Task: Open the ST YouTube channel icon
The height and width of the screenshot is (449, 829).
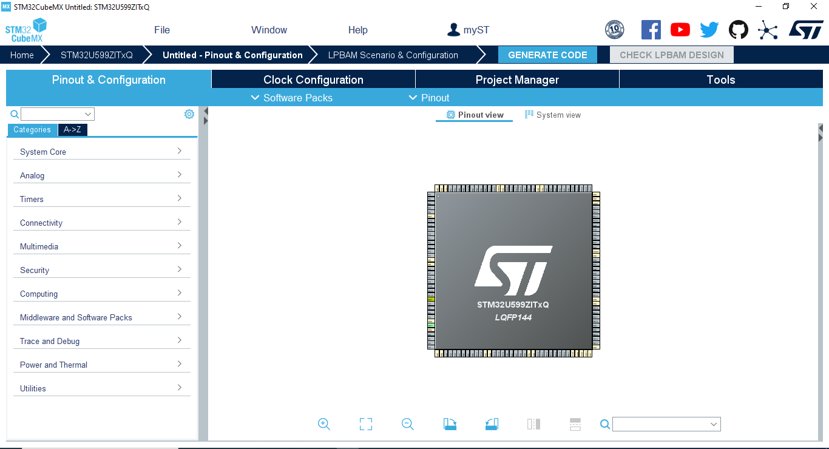Action: click(680, 29)
